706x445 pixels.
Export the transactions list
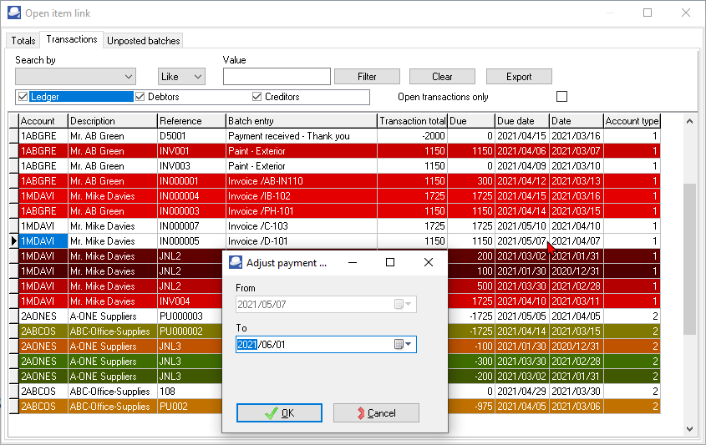[519, 77]
